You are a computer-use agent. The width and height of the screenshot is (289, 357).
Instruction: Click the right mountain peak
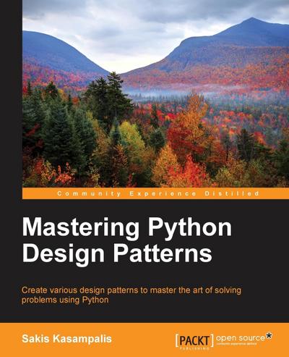pos(251,20)
